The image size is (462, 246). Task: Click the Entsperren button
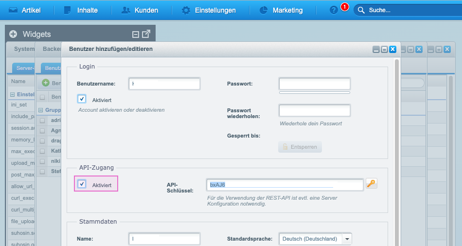point(300,147)
